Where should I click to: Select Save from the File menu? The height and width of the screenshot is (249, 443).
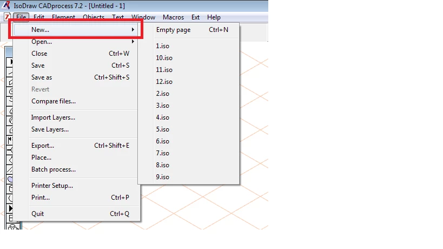click(x=76, y=65)
